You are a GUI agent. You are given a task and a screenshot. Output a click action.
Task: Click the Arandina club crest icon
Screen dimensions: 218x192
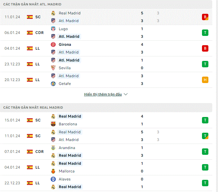(x=53, y=148)
